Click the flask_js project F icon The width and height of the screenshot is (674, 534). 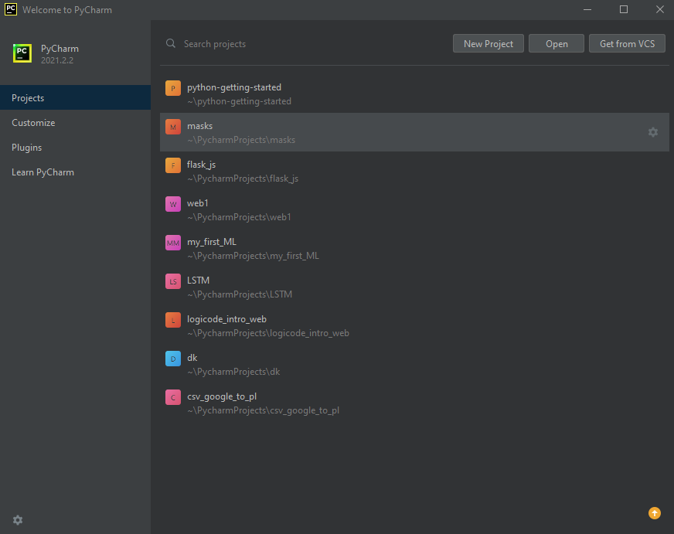tap(173, 165)
